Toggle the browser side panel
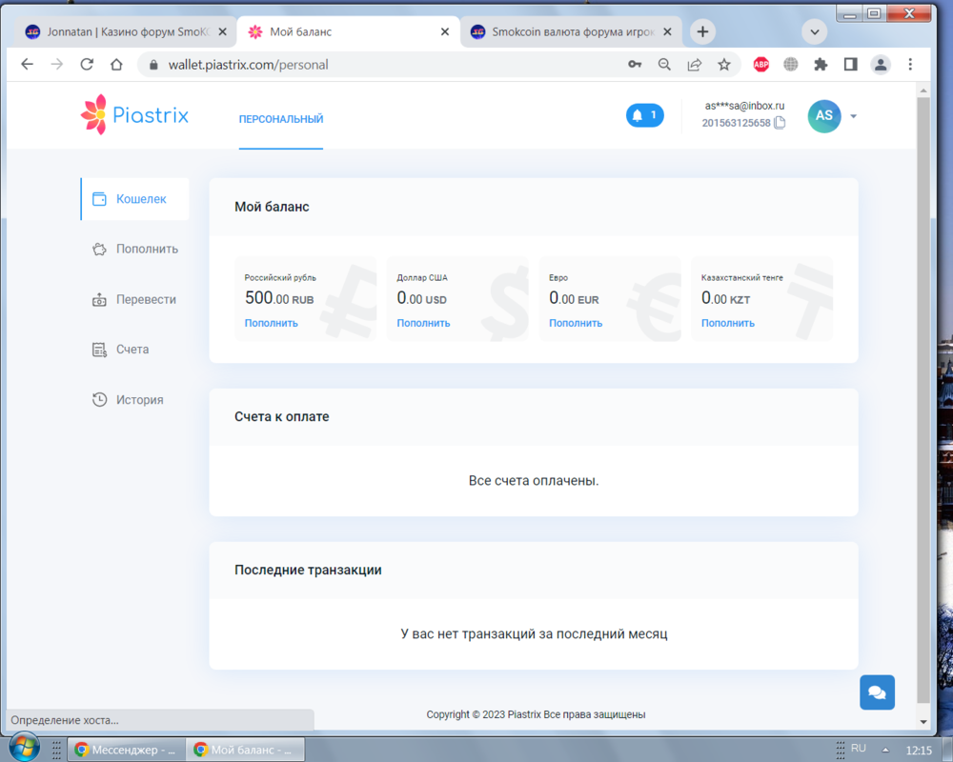The width and height of the screenshot is (953, 762). click(x=850, y=65)
